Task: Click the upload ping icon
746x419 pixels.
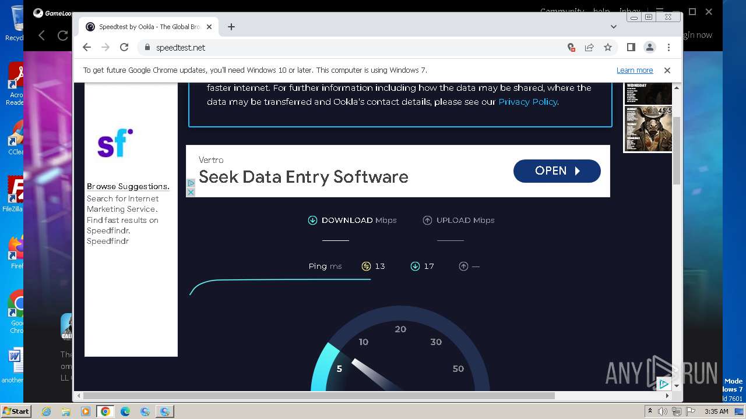Action: pos(463,266)
